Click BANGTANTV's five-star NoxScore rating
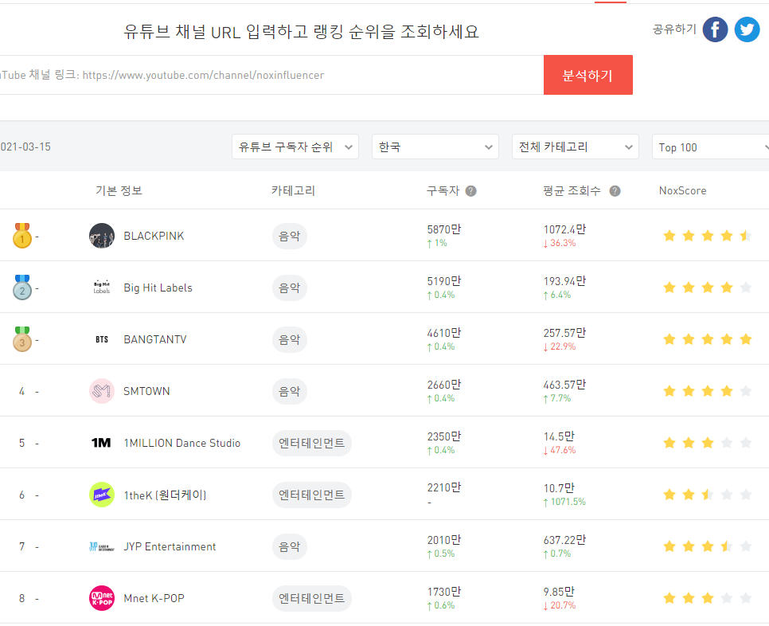769x626 pixels. tap(707, 339)
